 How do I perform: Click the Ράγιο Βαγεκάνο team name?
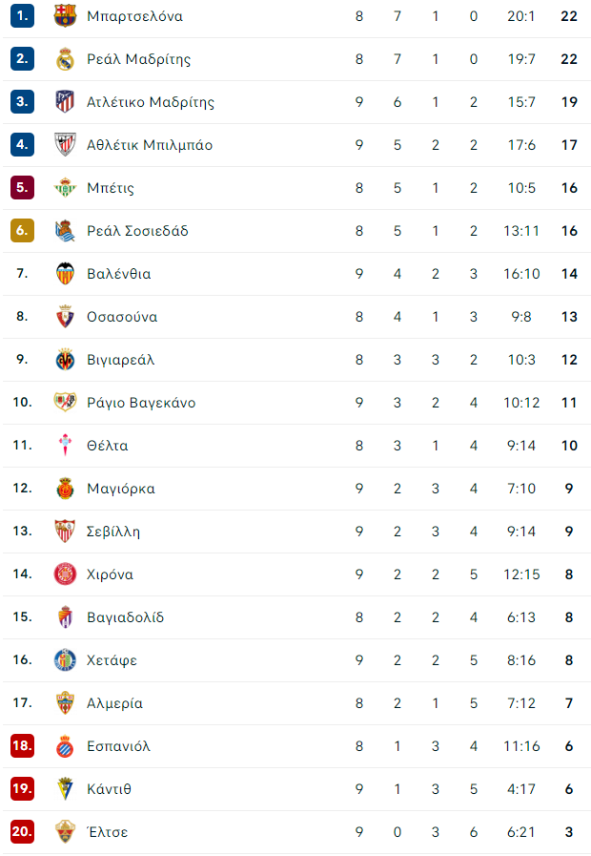[141, 403]
